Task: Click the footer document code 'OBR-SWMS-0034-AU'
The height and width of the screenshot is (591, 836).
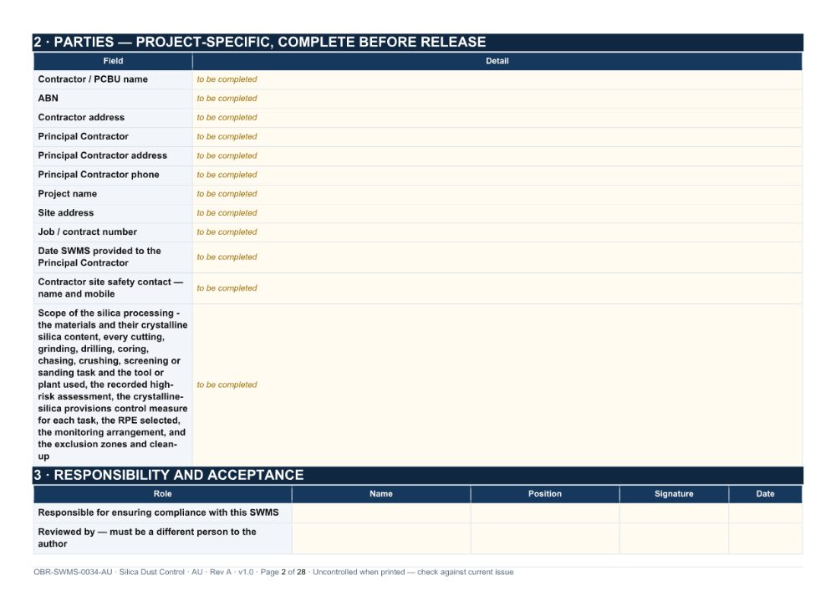Action: coord(73,573)
